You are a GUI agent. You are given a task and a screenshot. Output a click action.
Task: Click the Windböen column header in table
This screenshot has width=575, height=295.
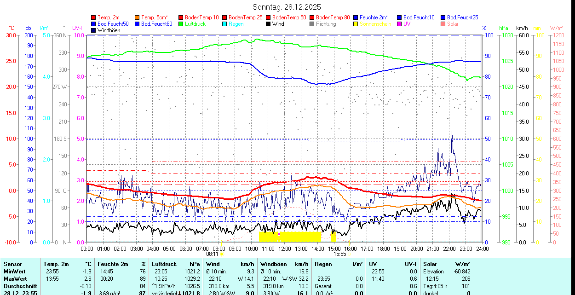[274, 264]
